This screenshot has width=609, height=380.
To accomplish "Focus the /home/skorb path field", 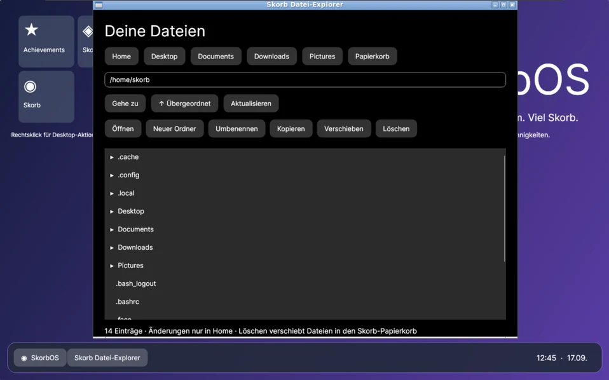I will (x=305, y=79).
